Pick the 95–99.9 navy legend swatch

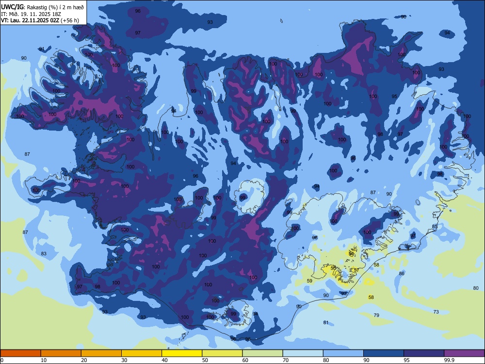click(424, 353)
